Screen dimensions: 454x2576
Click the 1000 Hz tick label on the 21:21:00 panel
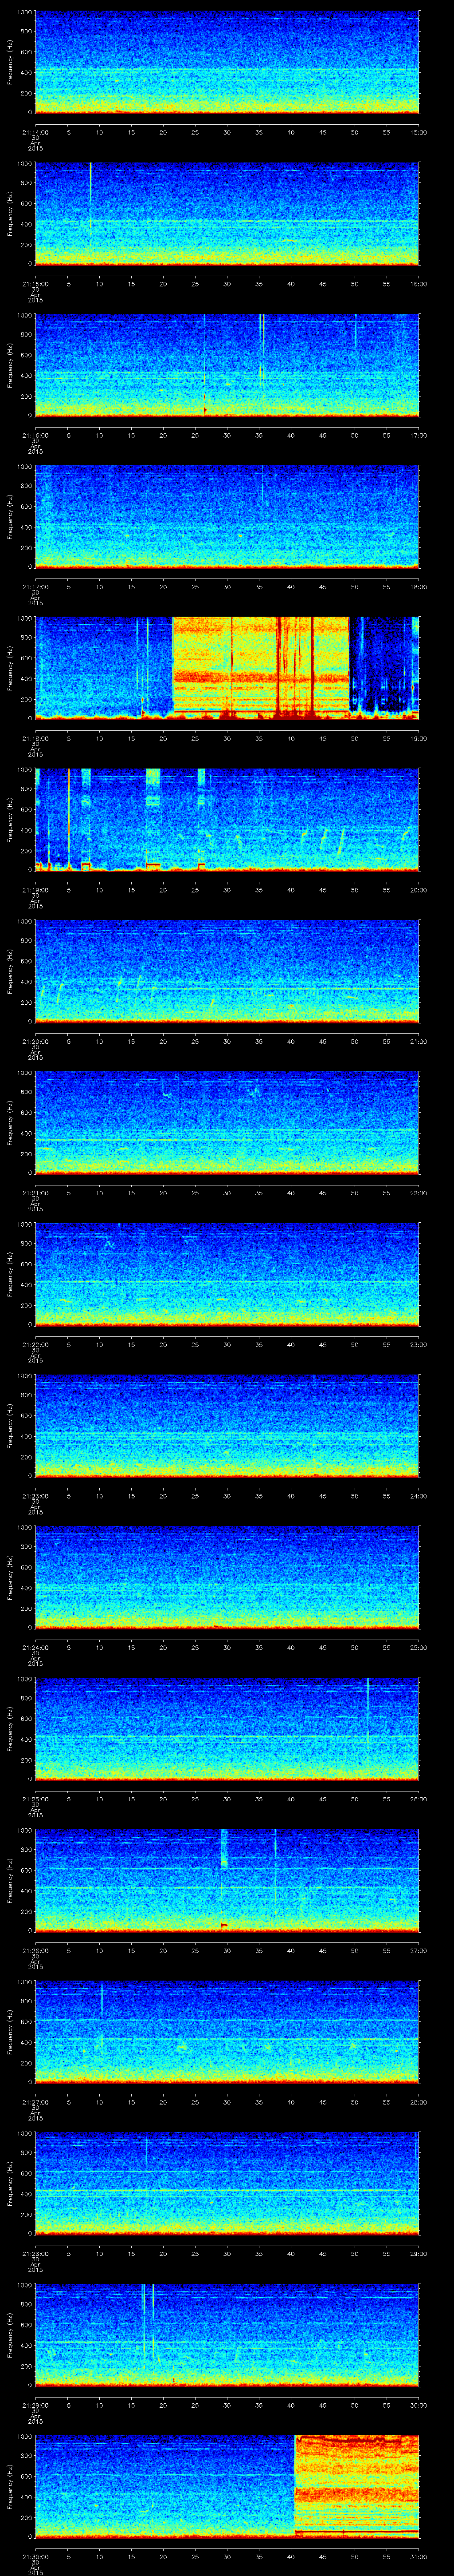[24, 1074]
